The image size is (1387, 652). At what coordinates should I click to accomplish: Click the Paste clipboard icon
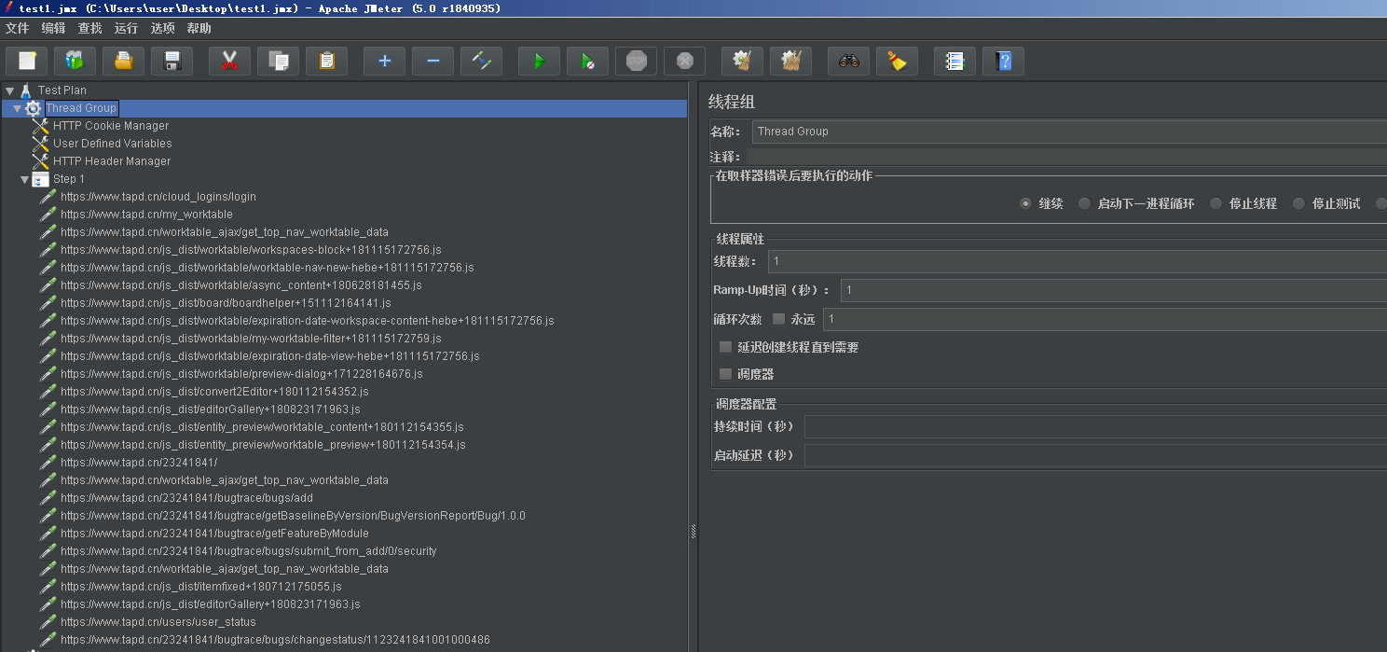pyautogui.click(x=326, y=62)
